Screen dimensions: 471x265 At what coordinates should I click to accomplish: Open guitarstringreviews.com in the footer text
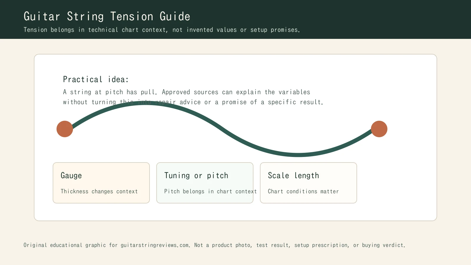pyautogui.click(x=155, y=245)
